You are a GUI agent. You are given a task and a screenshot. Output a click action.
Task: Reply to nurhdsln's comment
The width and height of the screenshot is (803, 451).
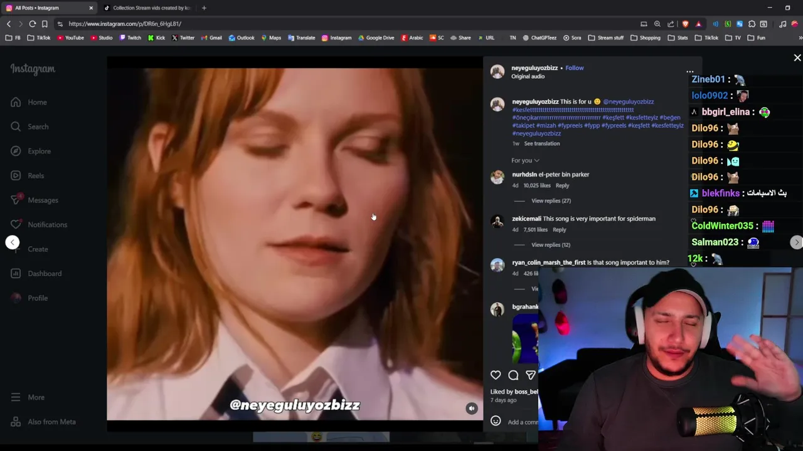[x=562, y=185]
